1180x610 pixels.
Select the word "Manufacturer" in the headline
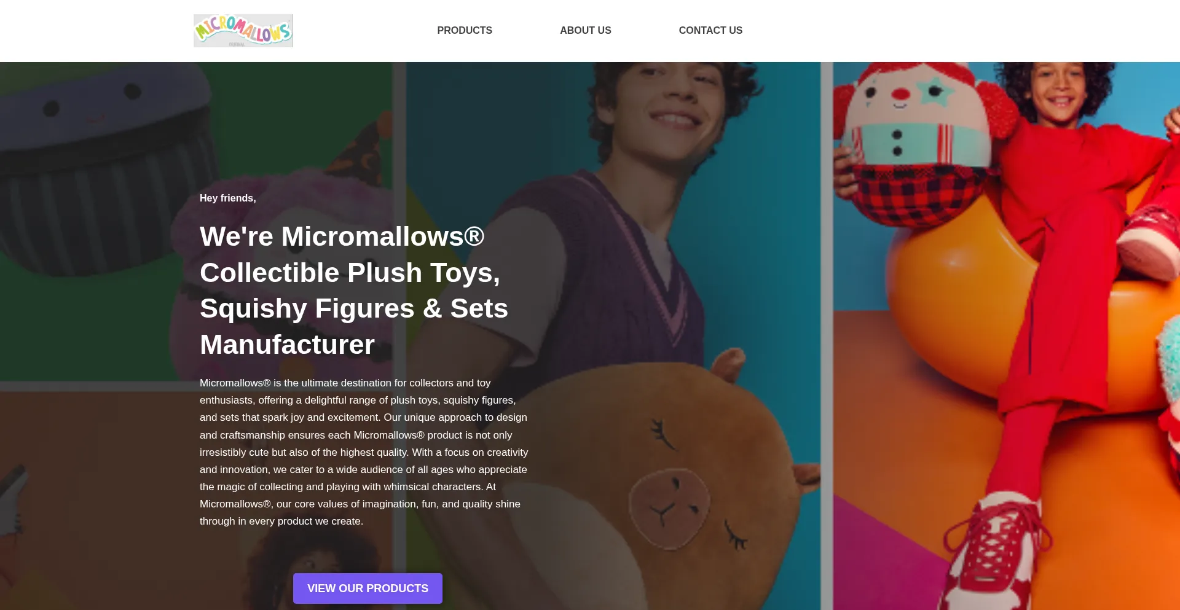pos(287,345)
